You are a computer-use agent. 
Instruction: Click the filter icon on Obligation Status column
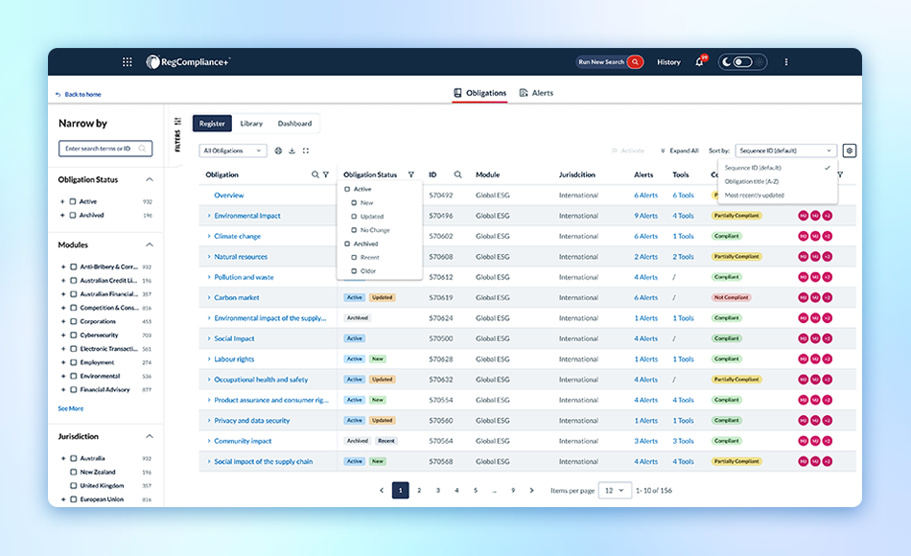tap(411, 174)
